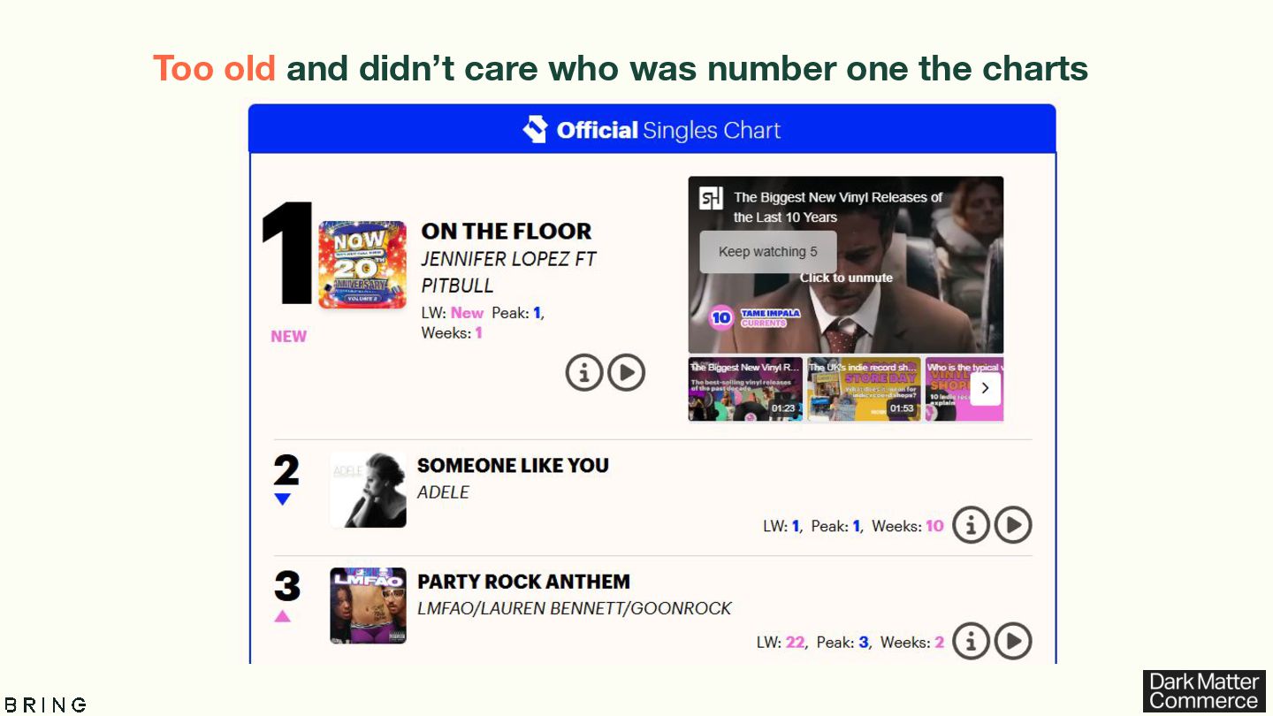Show next video thumbnails with the arrow
1273x716 pixels.
coord(986,388)
